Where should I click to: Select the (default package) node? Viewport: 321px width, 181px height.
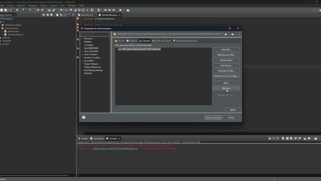tap(13, 25)
